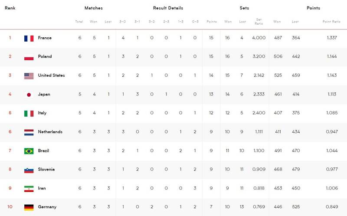Click the United States flag icon
This screenshot has width=347, height=216.
click(29, 75)
